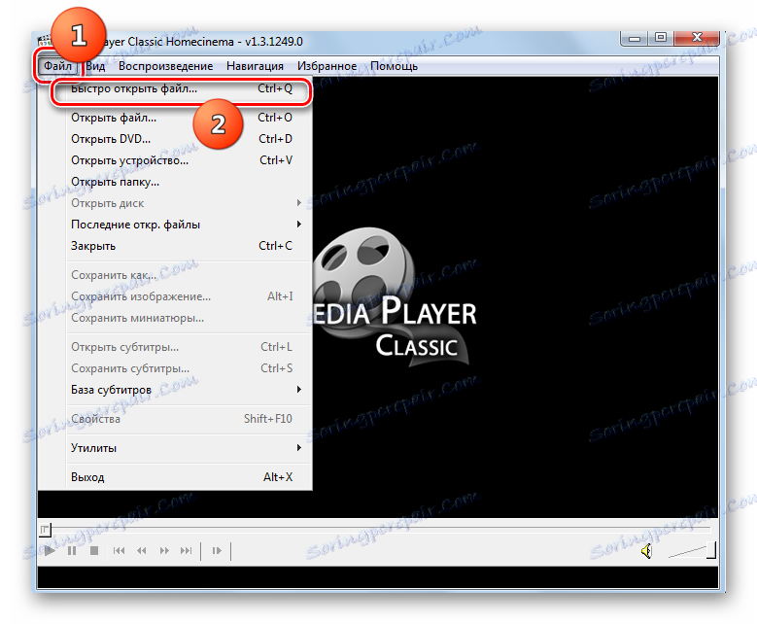The height and width of the screenshot is (624, 757).
Task: Click the black status bar
Action: tap(378, 577)
